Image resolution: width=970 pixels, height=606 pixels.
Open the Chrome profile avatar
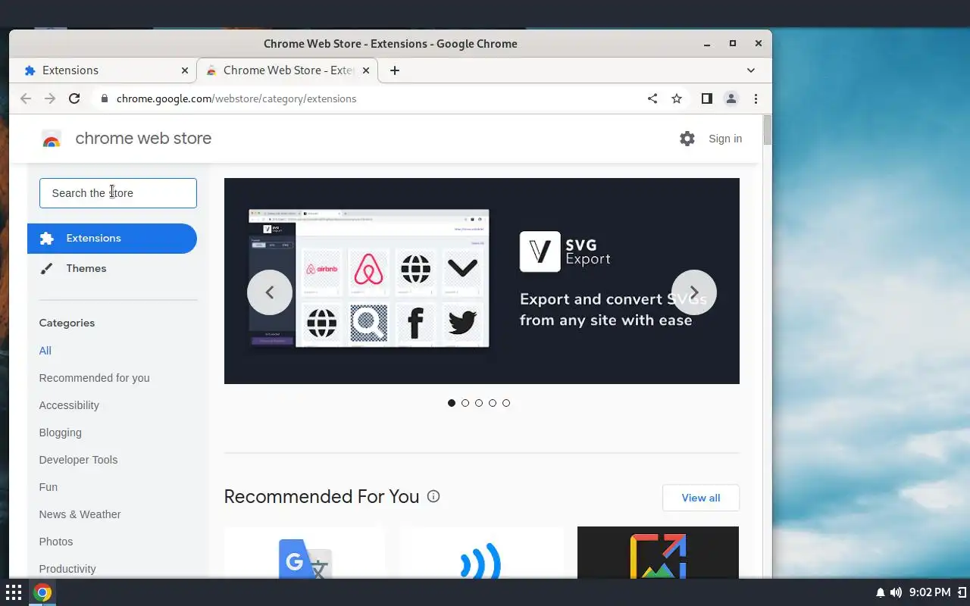coord(731,98)
